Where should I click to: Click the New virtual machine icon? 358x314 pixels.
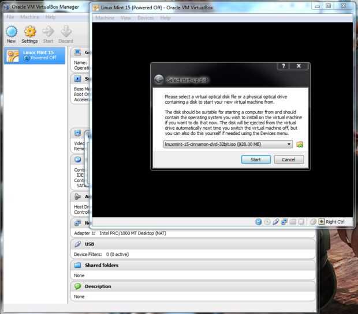click(12, 32)
